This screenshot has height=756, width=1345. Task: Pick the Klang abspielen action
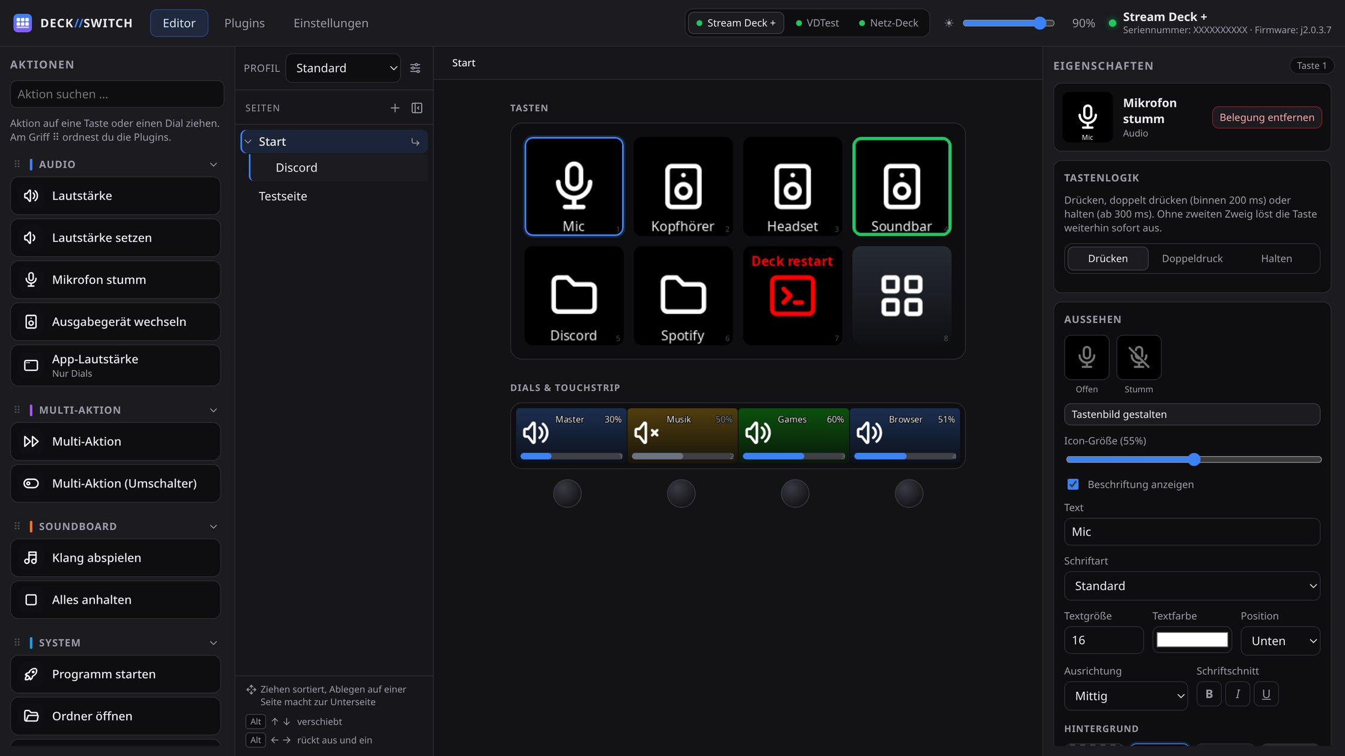[x=115, y=558]
